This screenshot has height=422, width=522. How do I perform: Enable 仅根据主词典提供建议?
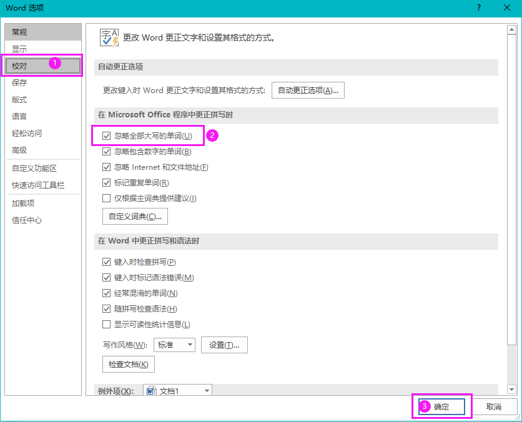107,198
